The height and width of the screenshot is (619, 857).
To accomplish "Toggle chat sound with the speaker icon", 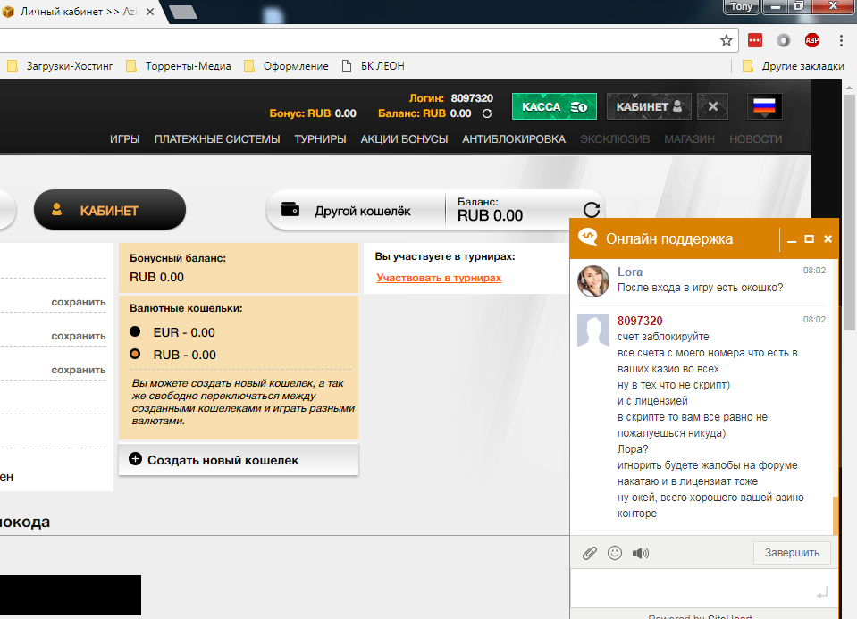I will (640, 554).
